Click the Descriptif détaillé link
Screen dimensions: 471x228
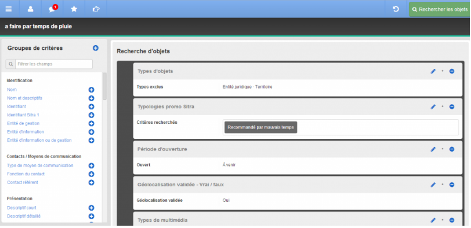pyautogui.click(x=24, y=216)
